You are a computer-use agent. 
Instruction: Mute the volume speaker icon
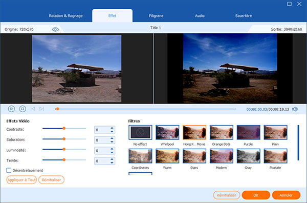tap(295, 109)
